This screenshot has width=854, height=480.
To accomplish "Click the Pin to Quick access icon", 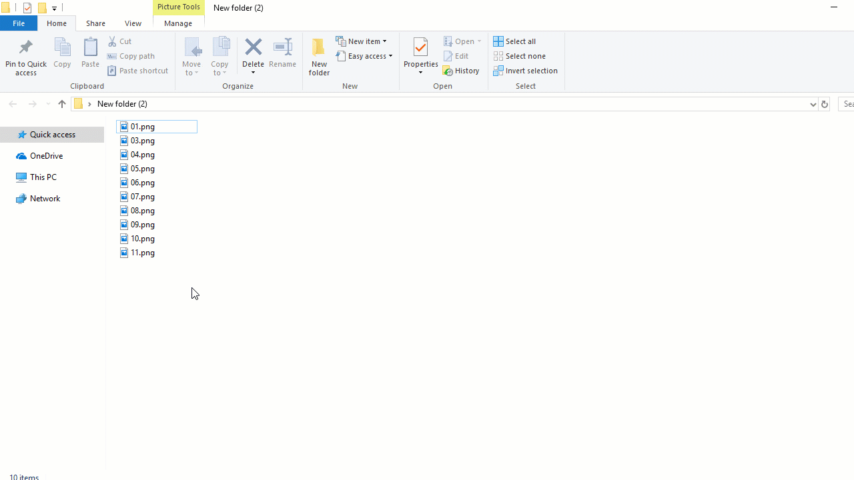I will click(x=25, y=48).
